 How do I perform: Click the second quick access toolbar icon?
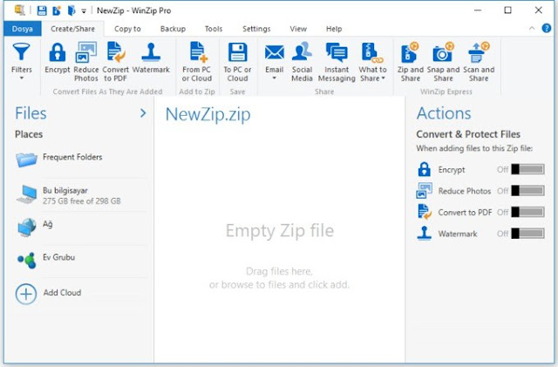click(x=57, y=10)
